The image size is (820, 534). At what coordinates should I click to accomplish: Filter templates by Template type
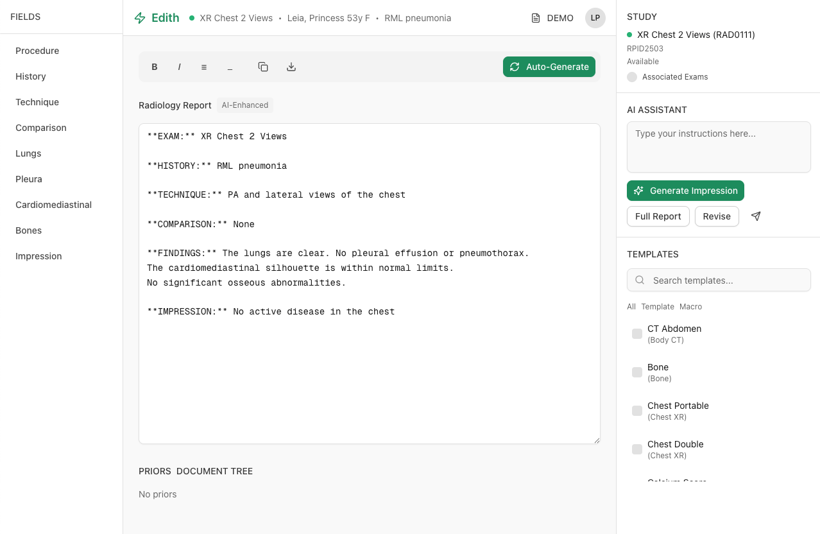657,306
